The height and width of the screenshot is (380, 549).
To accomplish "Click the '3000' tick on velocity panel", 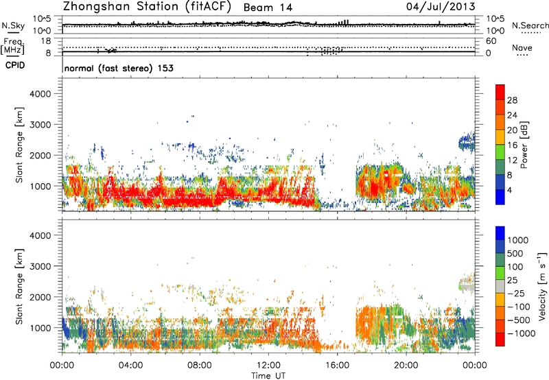I will pyautogui.click(x=40, y=266).
